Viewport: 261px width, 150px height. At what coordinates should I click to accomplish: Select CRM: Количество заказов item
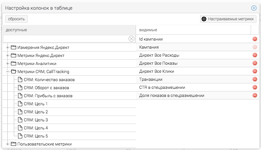click(49, 80)
